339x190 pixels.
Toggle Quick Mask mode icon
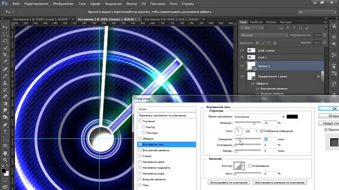(5, 180)
